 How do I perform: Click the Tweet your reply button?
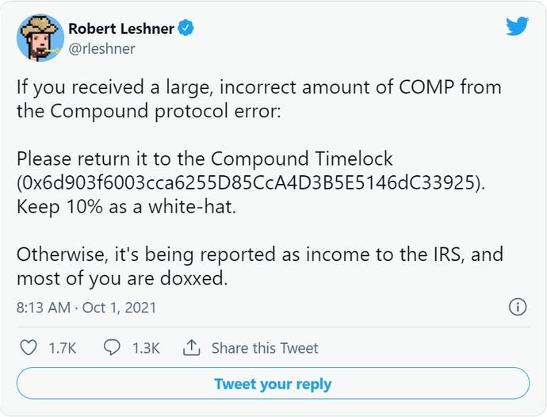click(x=273, y=384)
